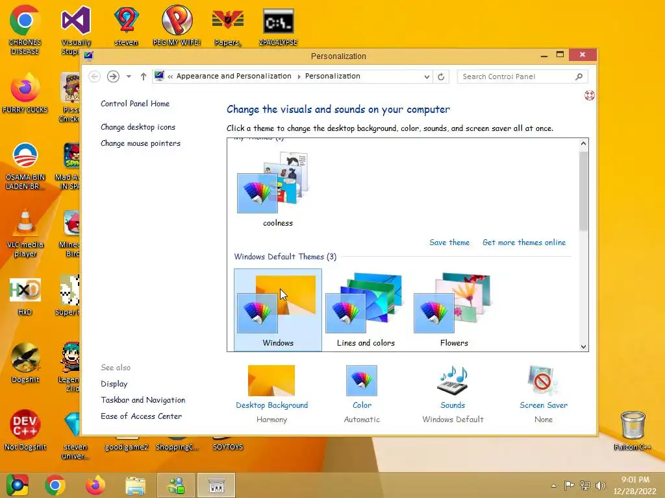The width and height of the screenshot is (665, 498).
Task: Open the Desktop Background icon
Action: (x=271, y=380)
